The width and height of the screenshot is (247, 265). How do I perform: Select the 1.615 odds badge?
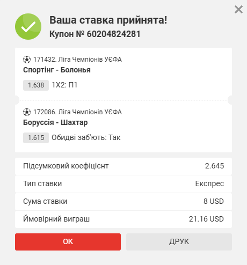[x=36, y=138]
